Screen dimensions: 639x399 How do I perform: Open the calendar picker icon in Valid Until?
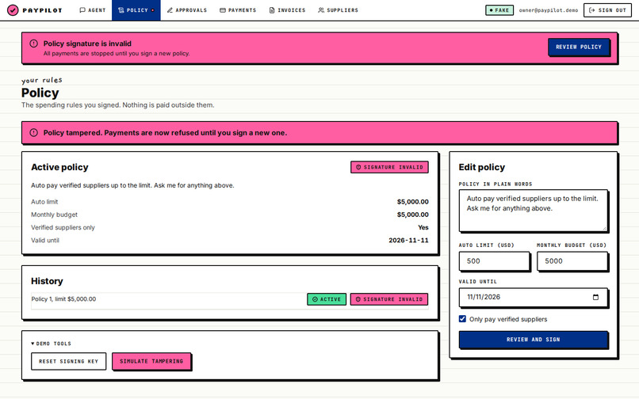pyautogui.click(x=595, y=297)
